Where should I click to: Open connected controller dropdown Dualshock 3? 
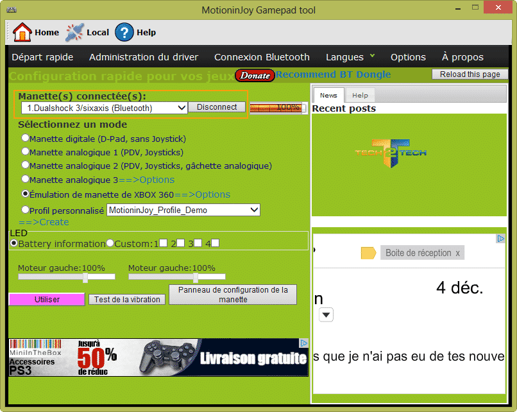(104, 108)
